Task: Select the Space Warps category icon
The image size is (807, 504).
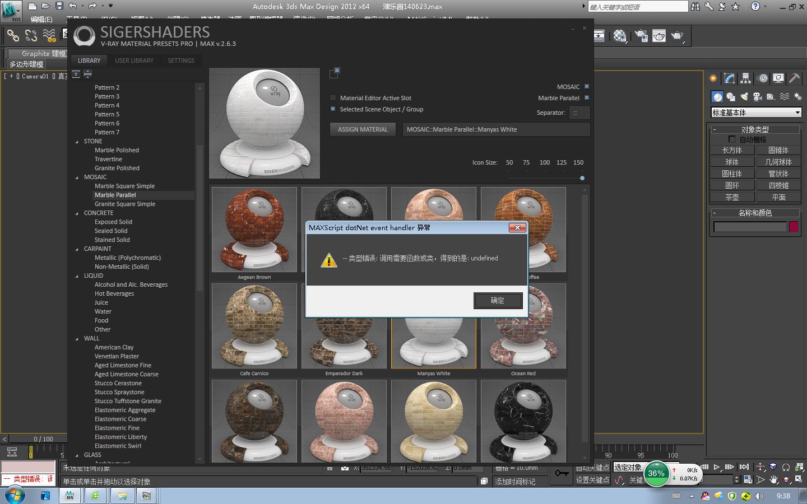Action: coord(785,97)
